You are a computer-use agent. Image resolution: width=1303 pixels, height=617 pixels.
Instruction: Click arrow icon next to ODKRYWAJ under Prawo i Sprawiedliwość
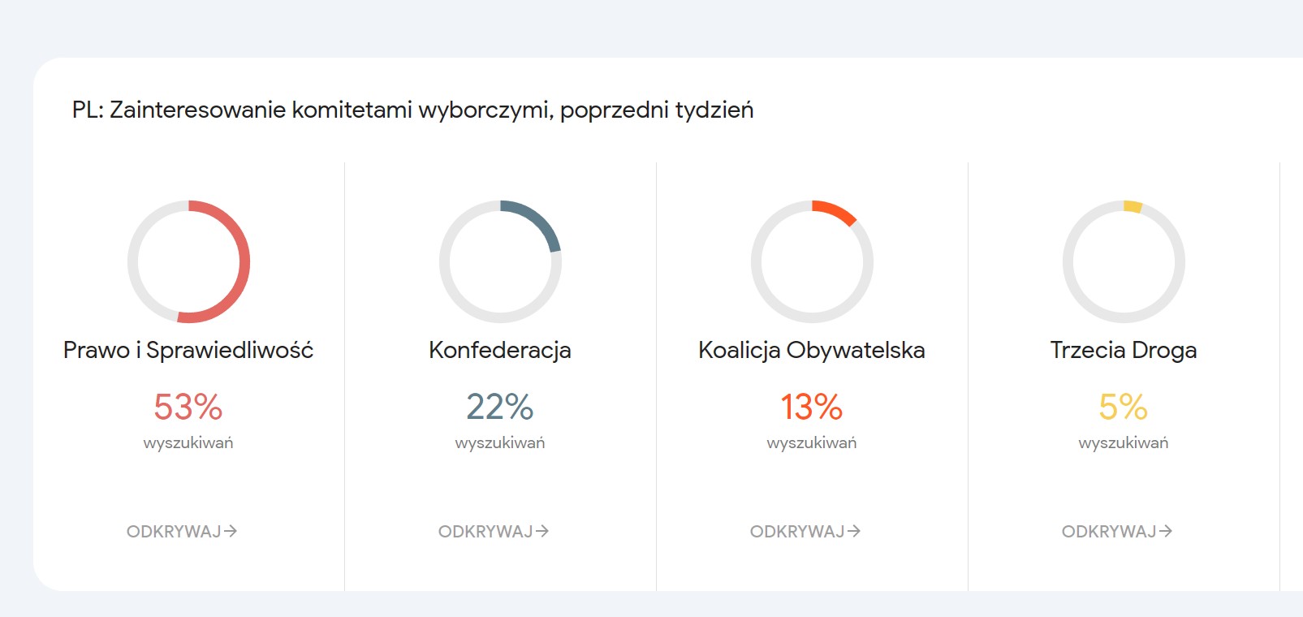pyautogui.click(x=231, y=531)
